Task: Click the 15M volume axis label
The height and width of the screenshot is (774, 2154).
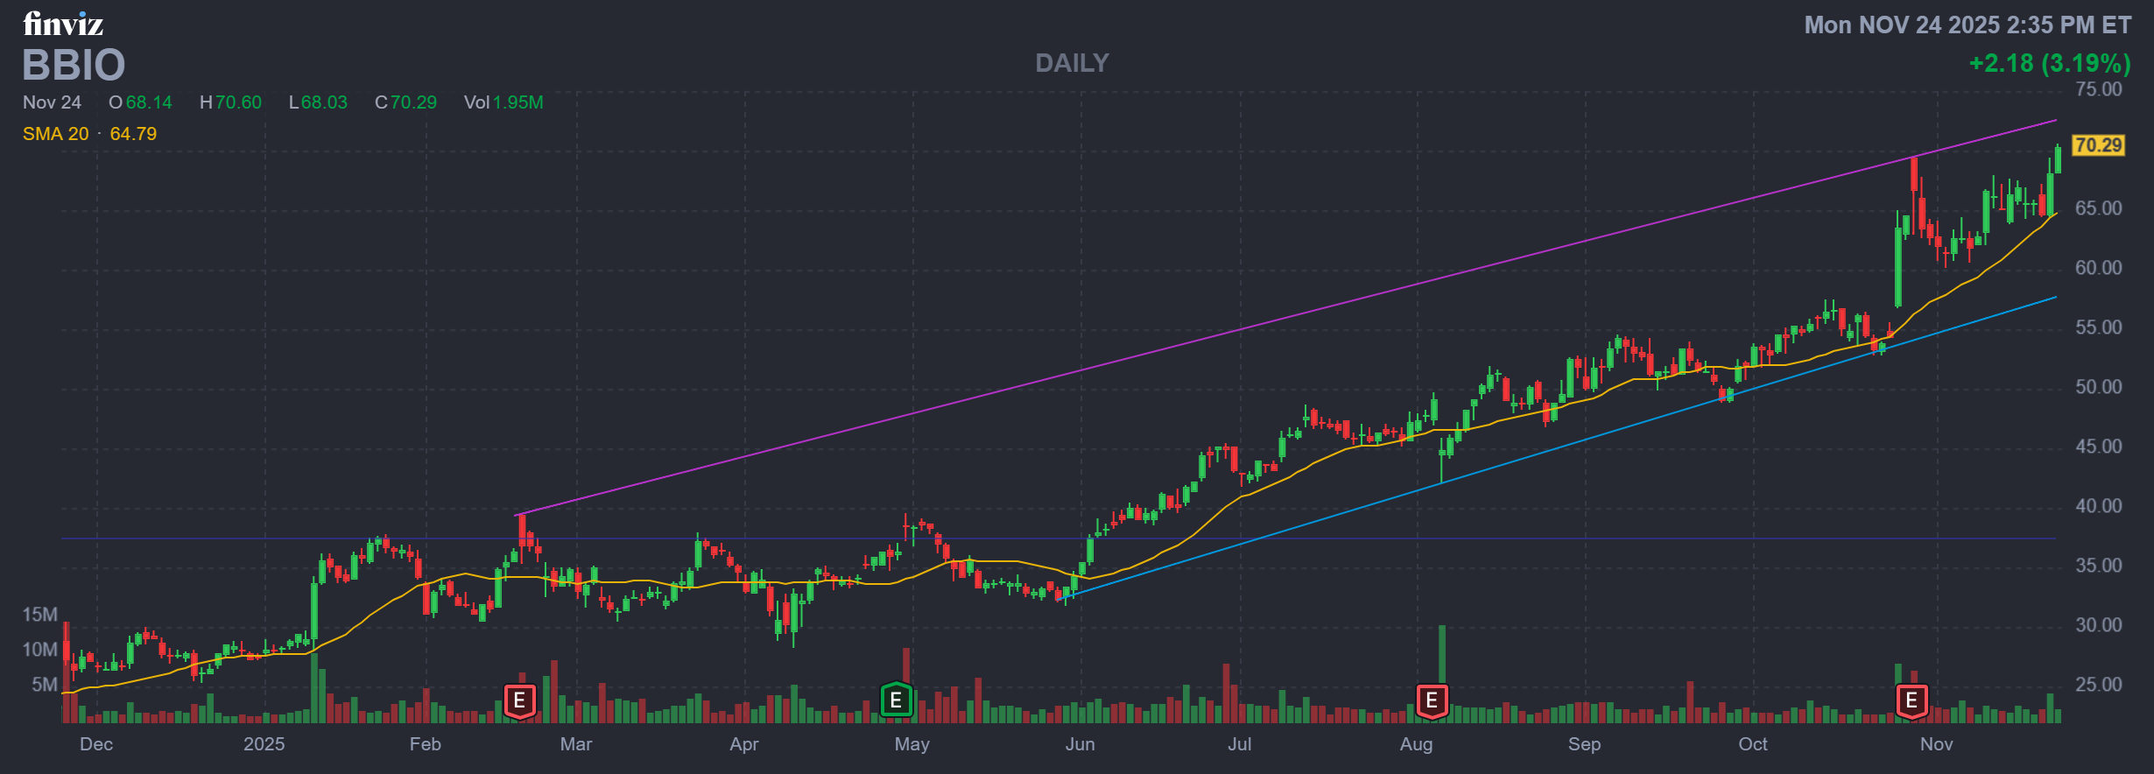Action: pyautogui.click(x=39, y=615)
